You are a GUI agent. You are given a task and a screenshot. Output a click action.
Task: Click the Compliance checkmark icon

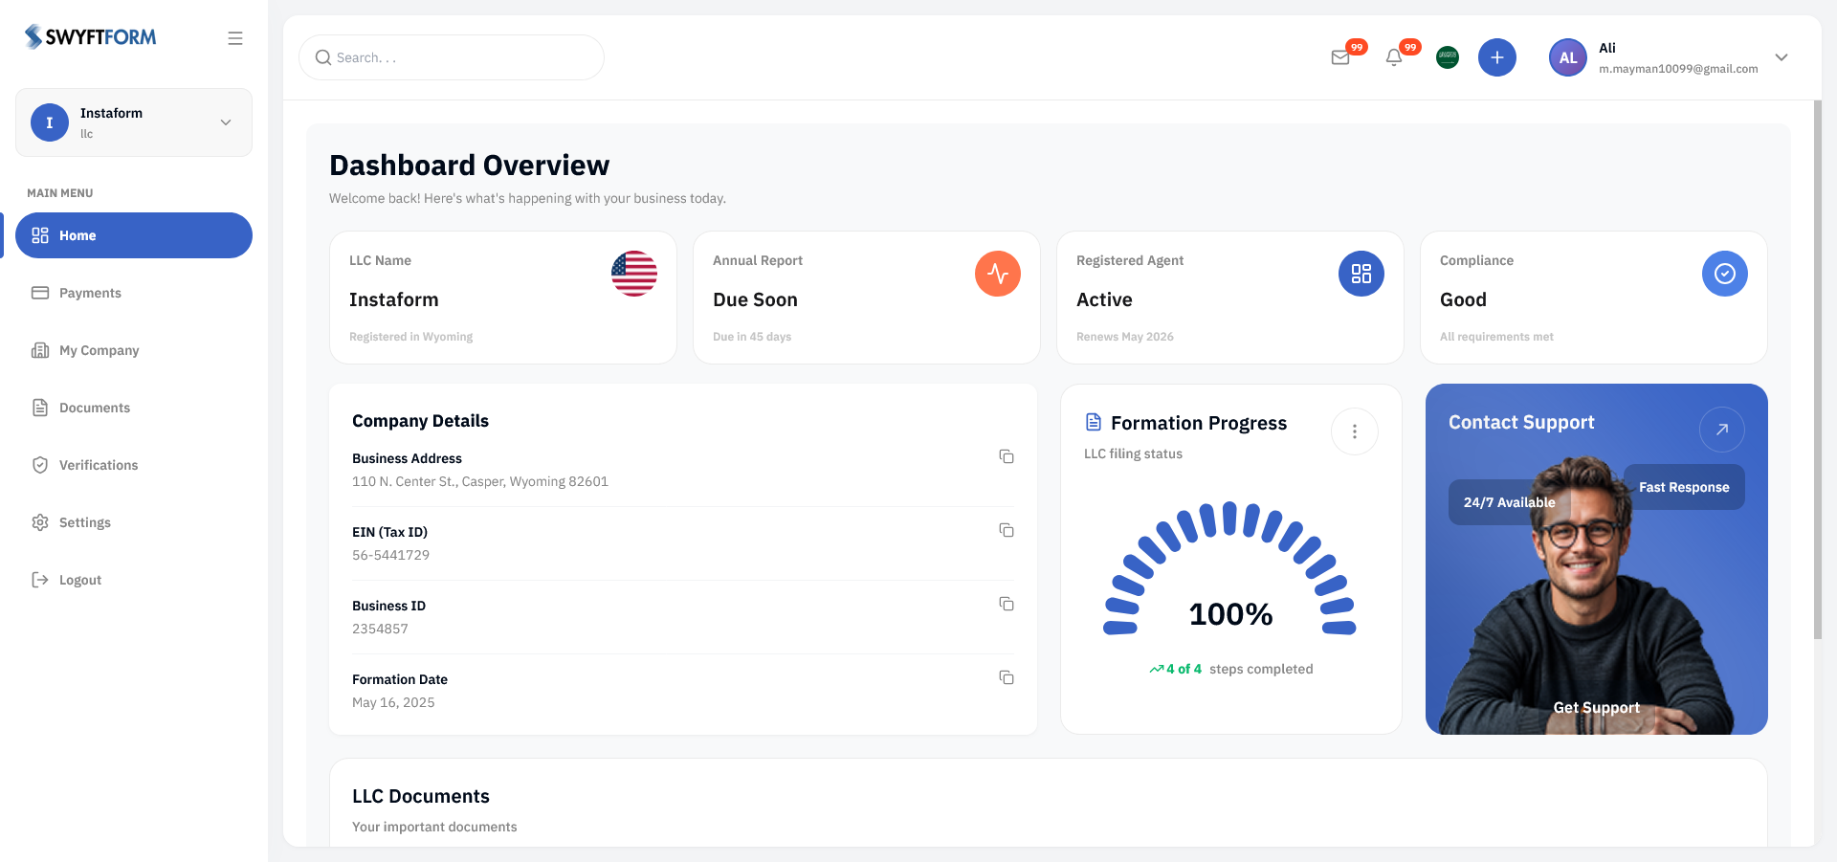[x=1724, y=274]
